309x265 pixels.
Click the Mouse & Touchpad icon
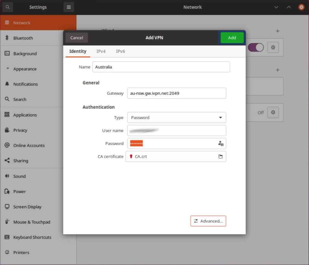click(x=7, y=221)
